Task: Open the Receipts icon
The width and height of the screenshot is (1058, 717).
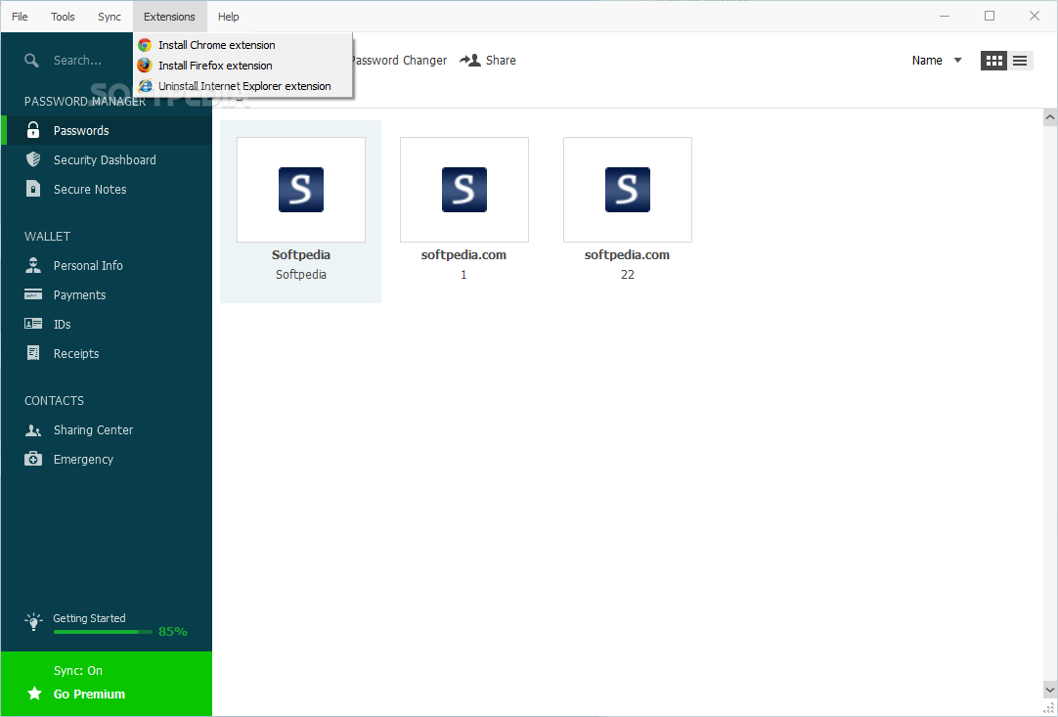Action: [x=33, y=353]
